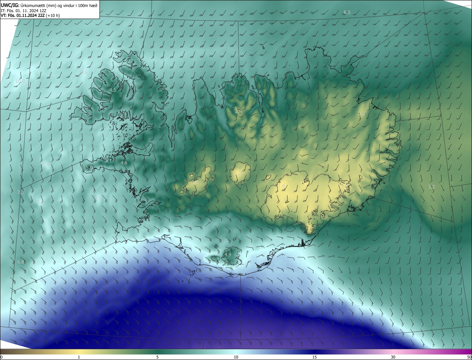Click the 30 tick on the color scale
This screenshot has width=472, height=360.
393,357
